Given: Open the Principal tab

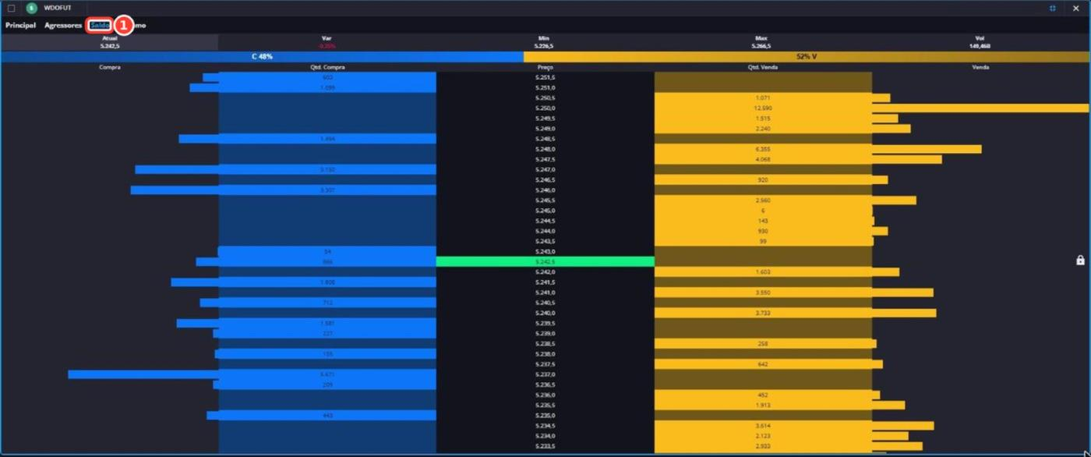Looking at the screenshot, I should click(x=20, y=26).
